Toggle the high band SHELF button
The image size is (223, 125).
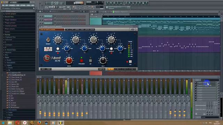111,49
